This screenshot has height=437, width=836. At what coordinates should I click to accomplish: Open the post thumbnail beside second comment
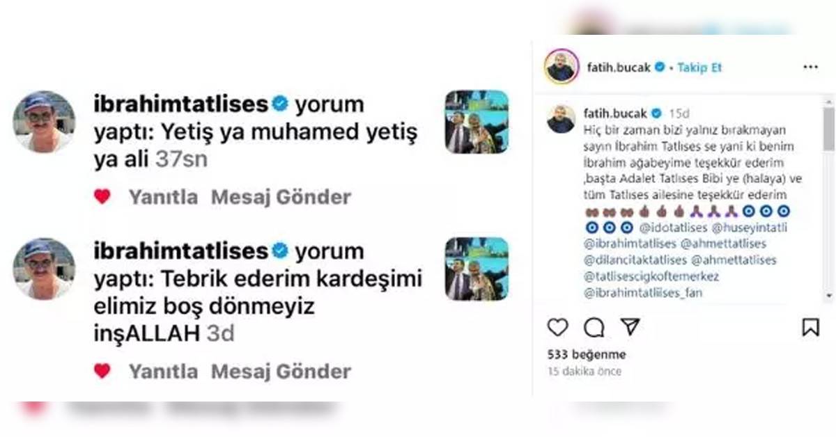pos(477,269)
